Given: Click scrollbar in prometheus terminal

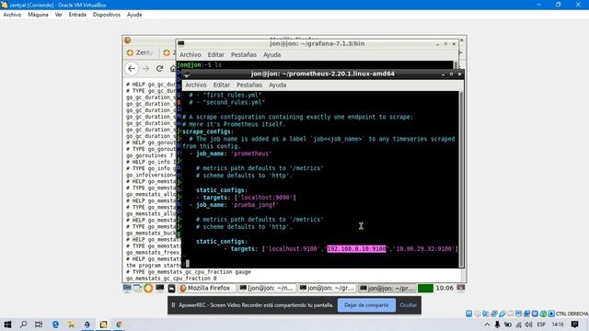Looking at the screenshot, I should coord(461,178).
